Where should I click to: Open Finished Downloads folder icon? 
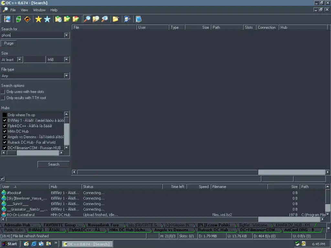(67, 19)
